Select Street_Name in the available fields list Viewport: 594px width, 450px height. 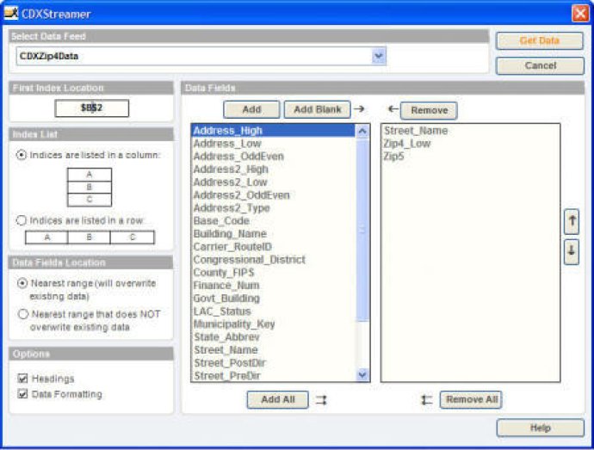(274, 350)
